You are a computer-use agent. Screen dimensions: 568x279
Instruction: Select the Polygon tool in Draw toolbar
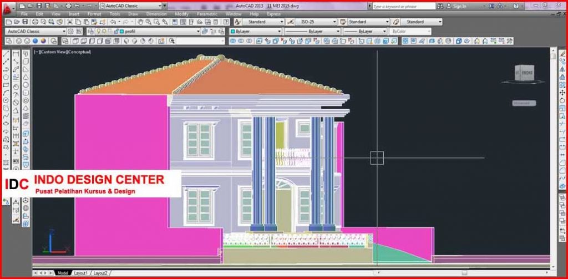click(6, 77)
